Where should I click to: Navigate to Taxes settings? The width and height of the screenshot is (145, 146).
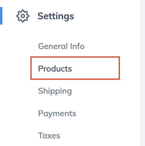pos(49,135)
